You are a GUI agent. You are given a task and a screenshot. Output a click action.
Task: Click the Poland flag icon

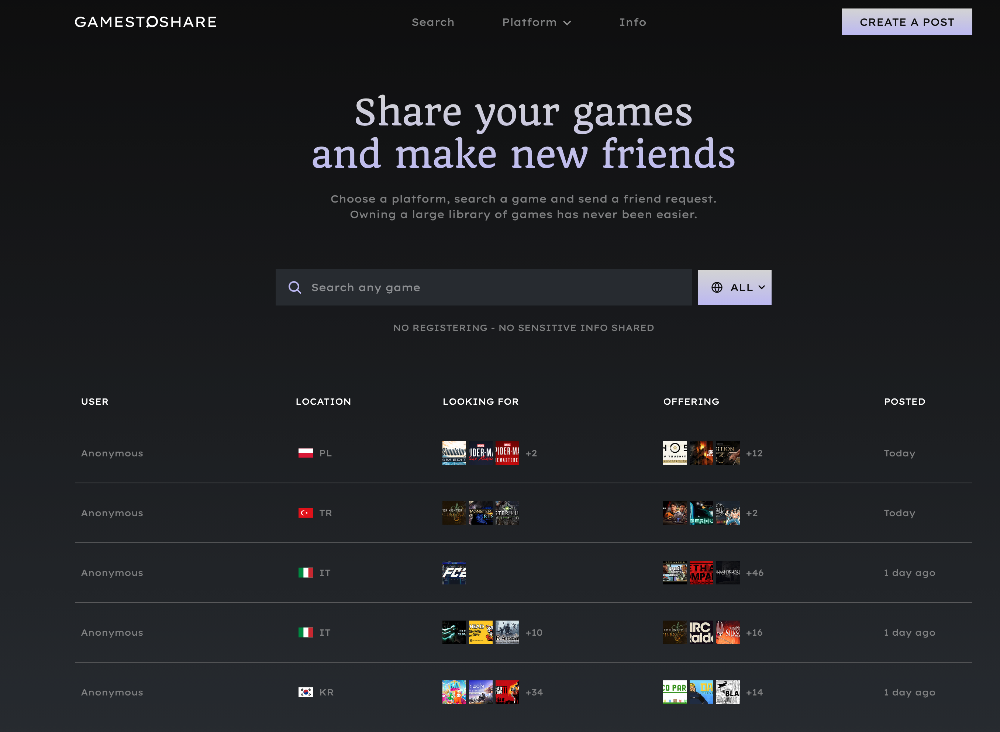306,453
